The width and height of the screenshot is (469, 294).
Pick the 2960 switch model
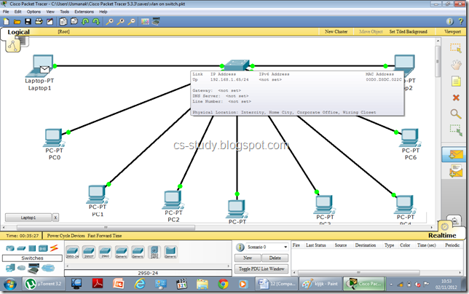[x=106, y=252]
